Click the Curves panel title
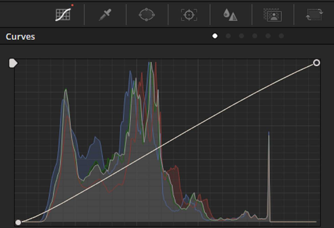The image size is (334, 228). pyautogui.click(x=21, y=36)
